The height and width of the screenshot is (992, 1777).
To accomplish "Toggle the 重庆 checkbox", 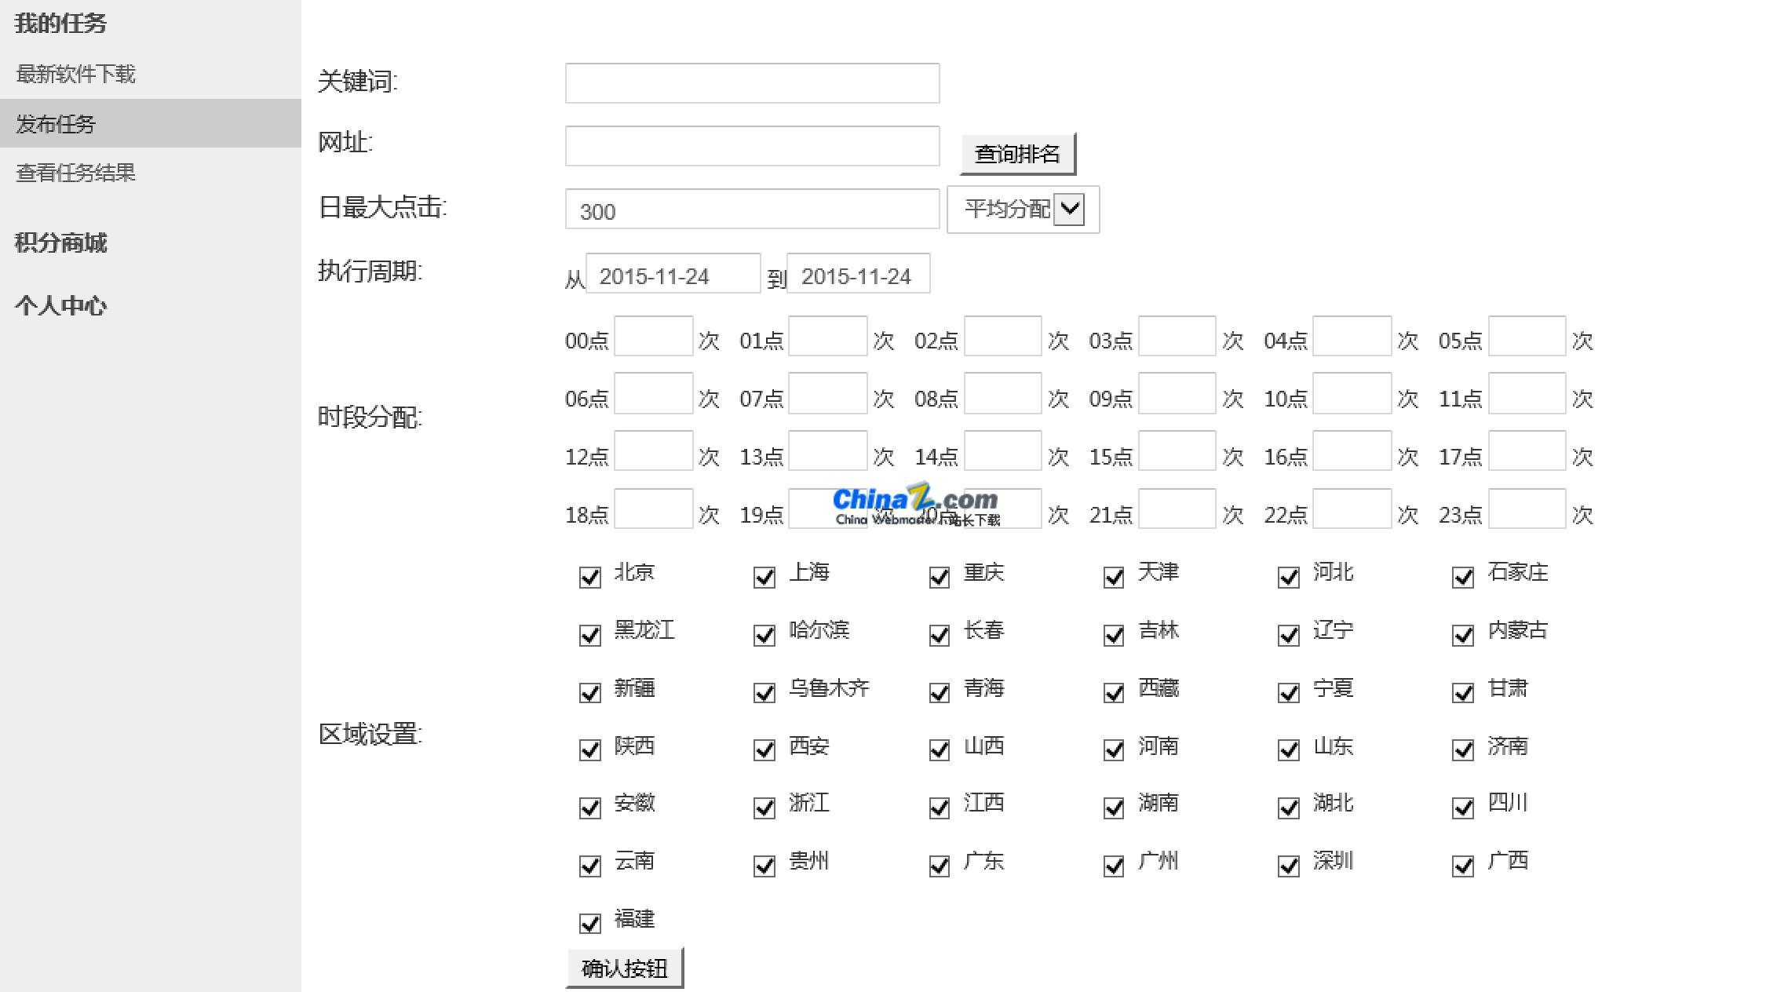I will (940, 578).
